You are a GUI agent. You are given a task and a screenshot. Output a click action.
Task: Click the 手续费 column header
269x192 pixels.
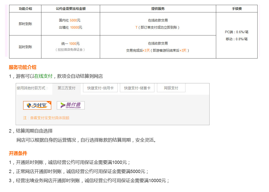(237, 9)
